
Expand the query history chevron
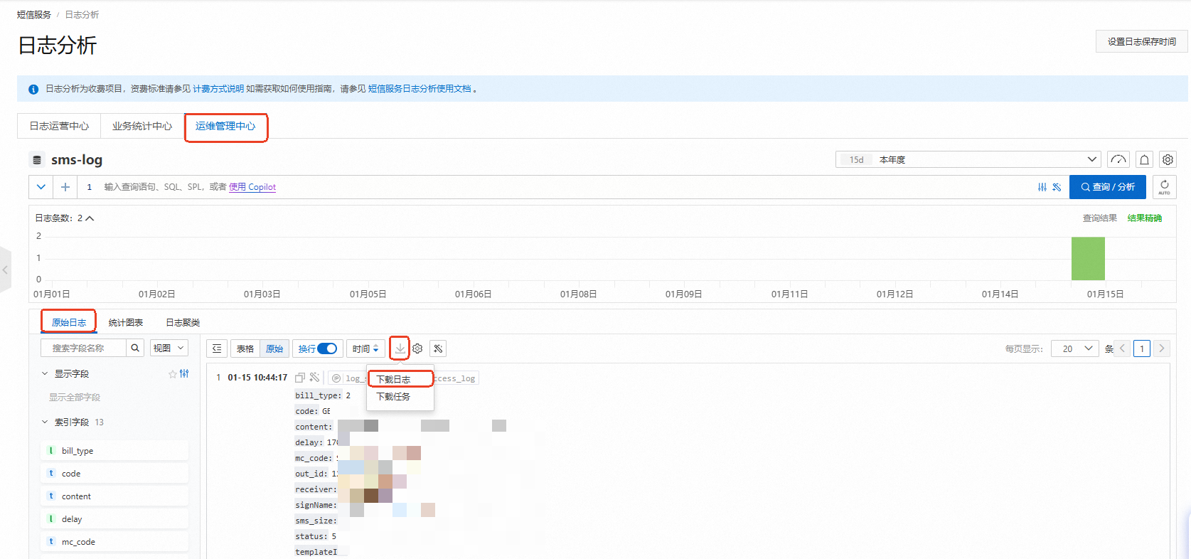pyautogui.click(x=41, y=187)
